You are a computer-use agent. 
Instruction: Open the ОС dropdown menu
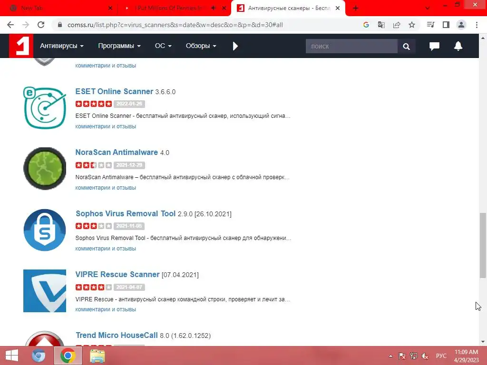coord(163,46)
